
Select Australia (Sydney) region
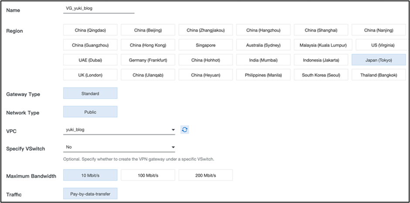(x=263, y=45)
